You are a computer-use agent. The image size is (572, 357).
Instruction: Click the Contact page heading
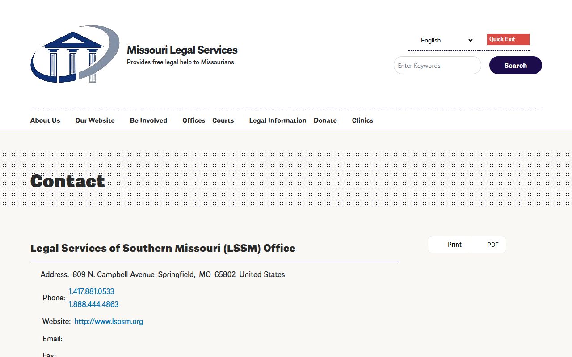[67, 181]
